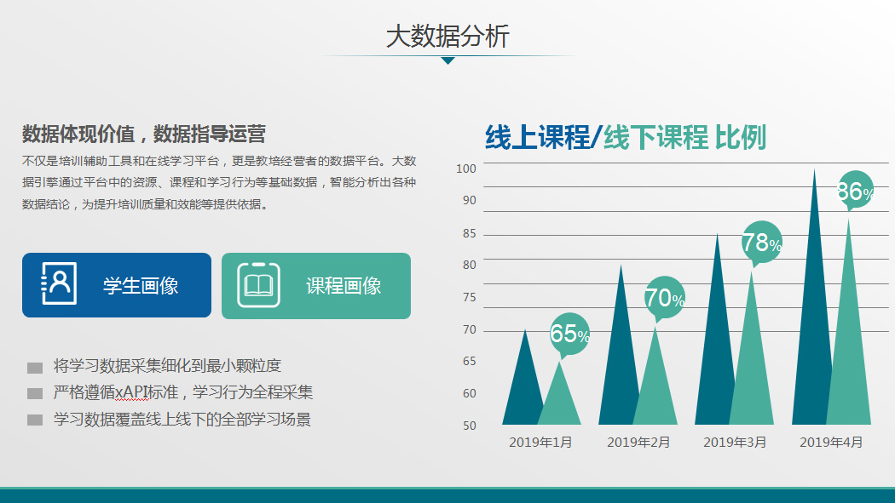Click gray bullet square beside 学习数据覆盖线上线下

35,420
